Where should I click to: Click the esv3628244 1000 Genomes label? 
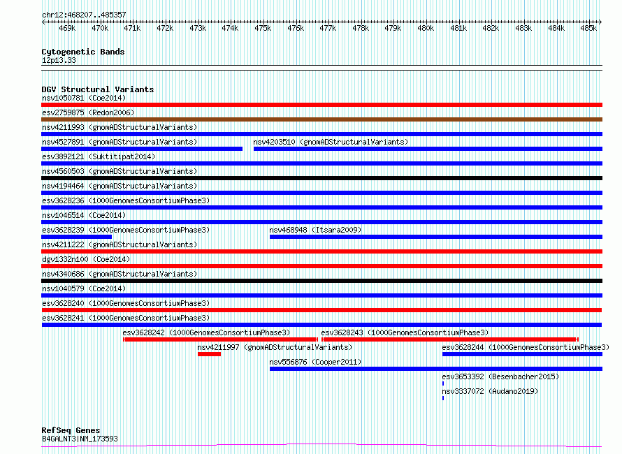click(x=526, y=347)
